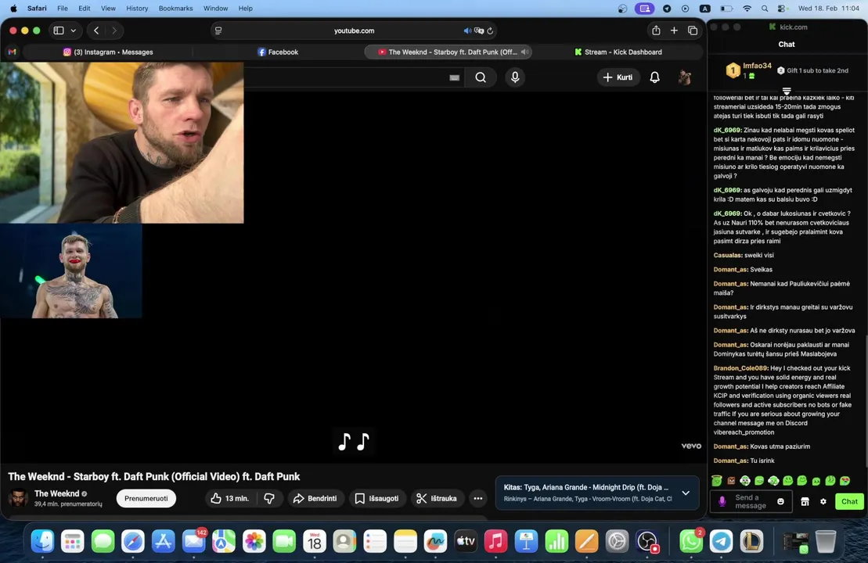This screenshot has width=868, height=563.
Task: Open Kick chat settings gear
Action: pyautogui.click(x=823, y=501)
